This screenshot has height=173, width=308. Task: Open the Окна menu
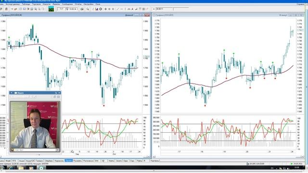tap(98, 4)
